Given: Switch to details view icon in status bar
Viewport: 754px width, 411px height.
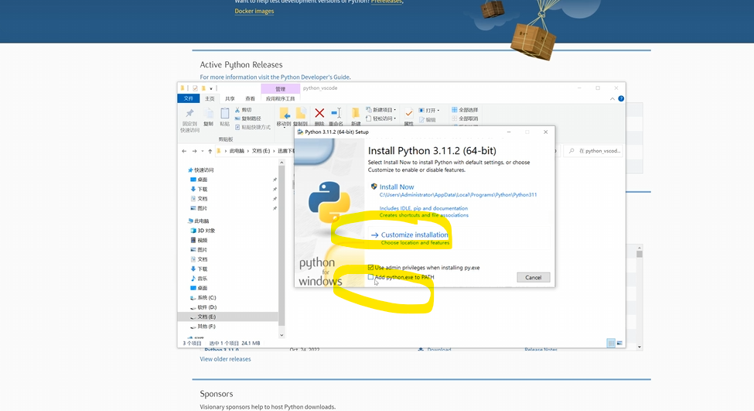Looking at the screenshot, I should point(611,343).
